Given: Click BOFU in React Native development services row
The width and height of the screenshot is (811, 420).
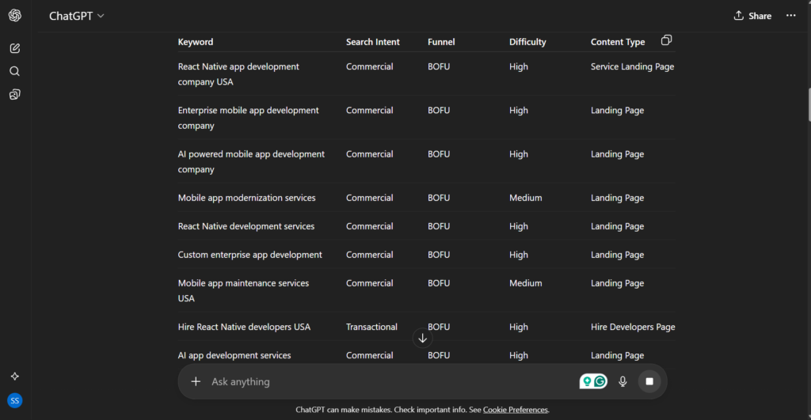Looking at the screenshot, I should tap(439, 226).
